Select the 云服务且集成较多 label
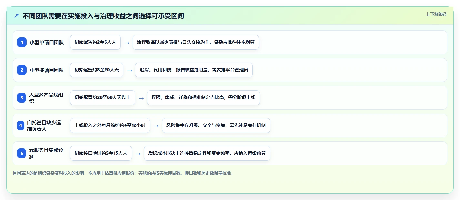The image size is (460, 200). coord(46,153)
